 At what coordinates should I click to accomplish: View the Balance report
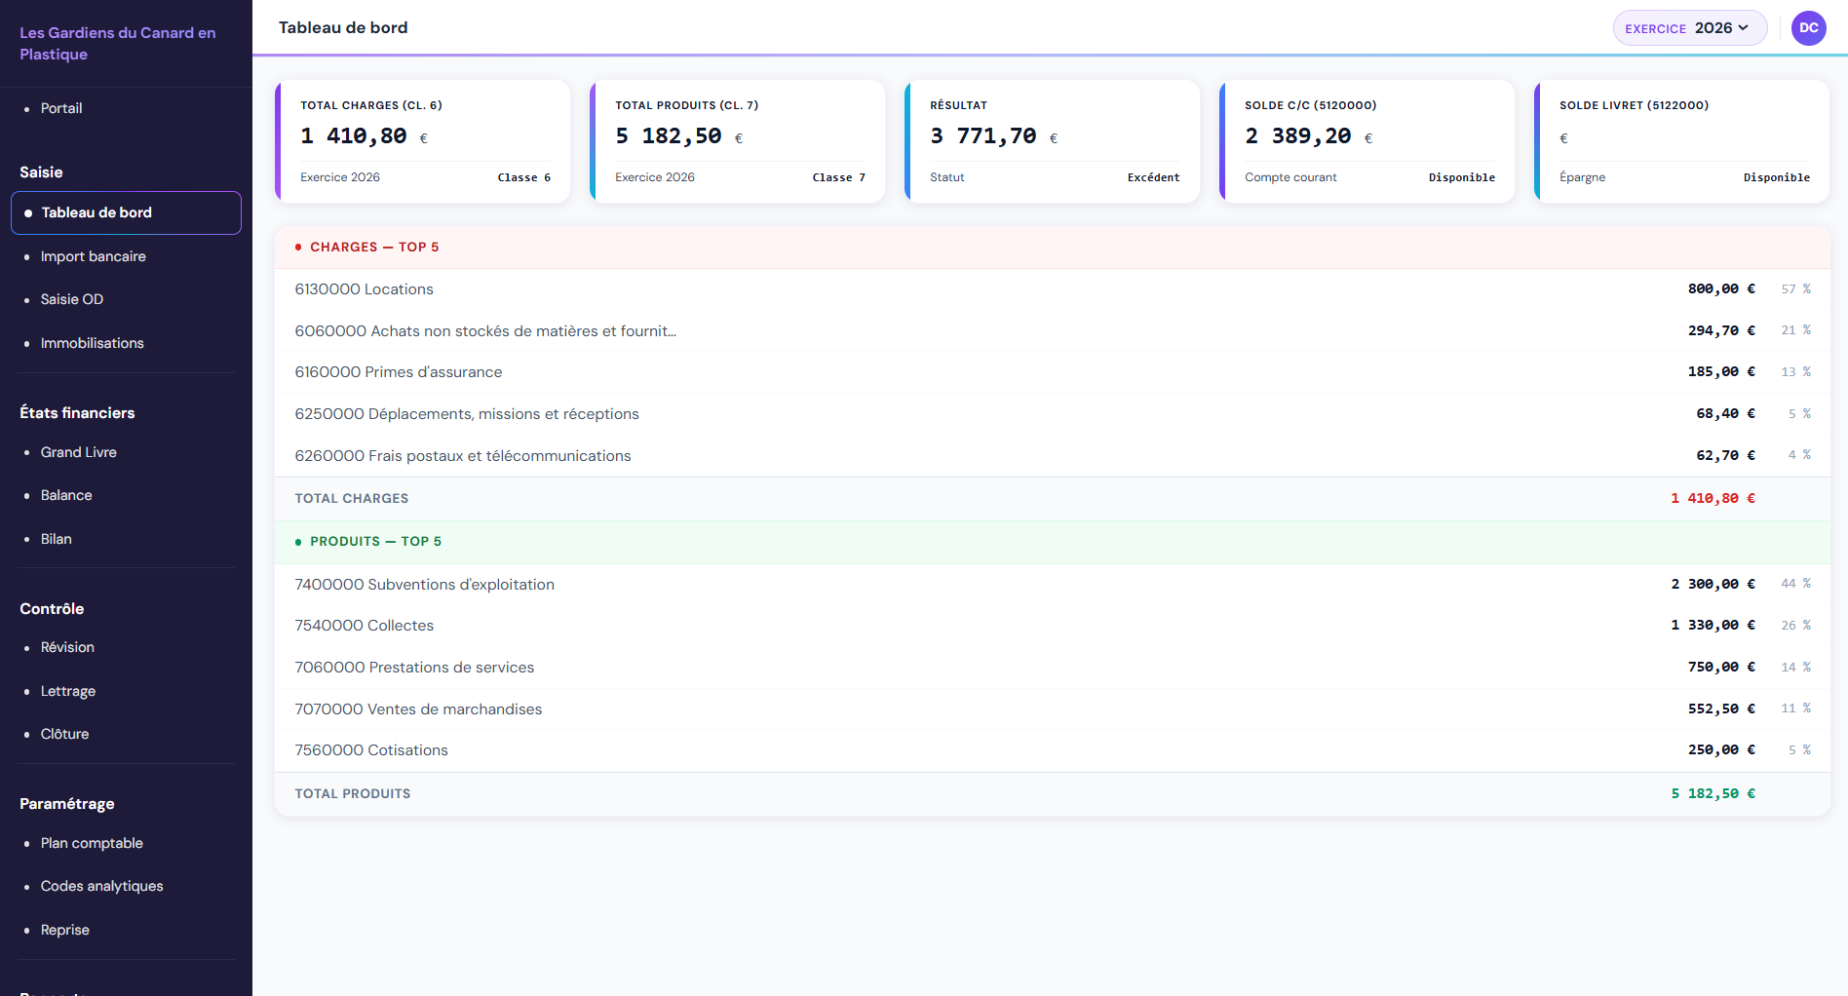click(x=66, y=495)
